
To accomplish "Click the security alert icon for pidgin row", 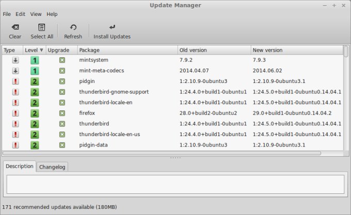I will coord(15,81).
